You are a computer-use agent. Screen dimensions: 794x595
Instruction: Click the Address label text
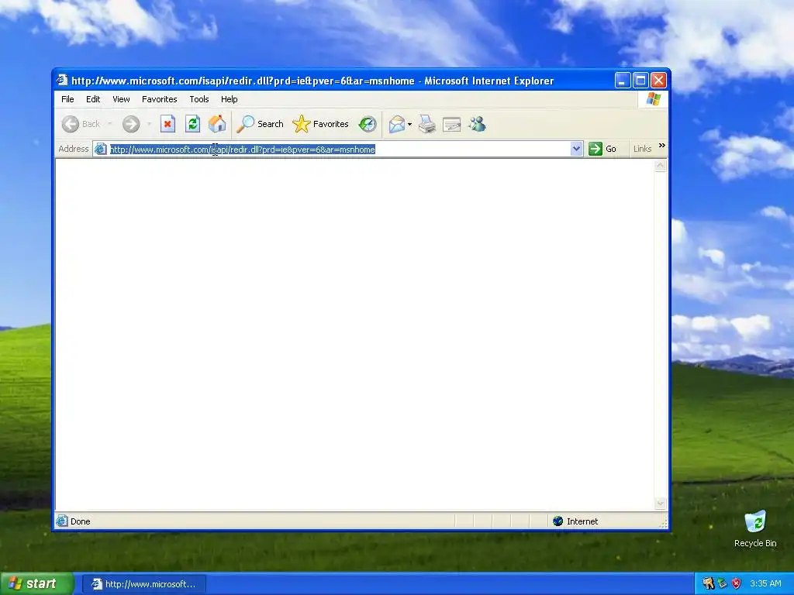[74, 149]
